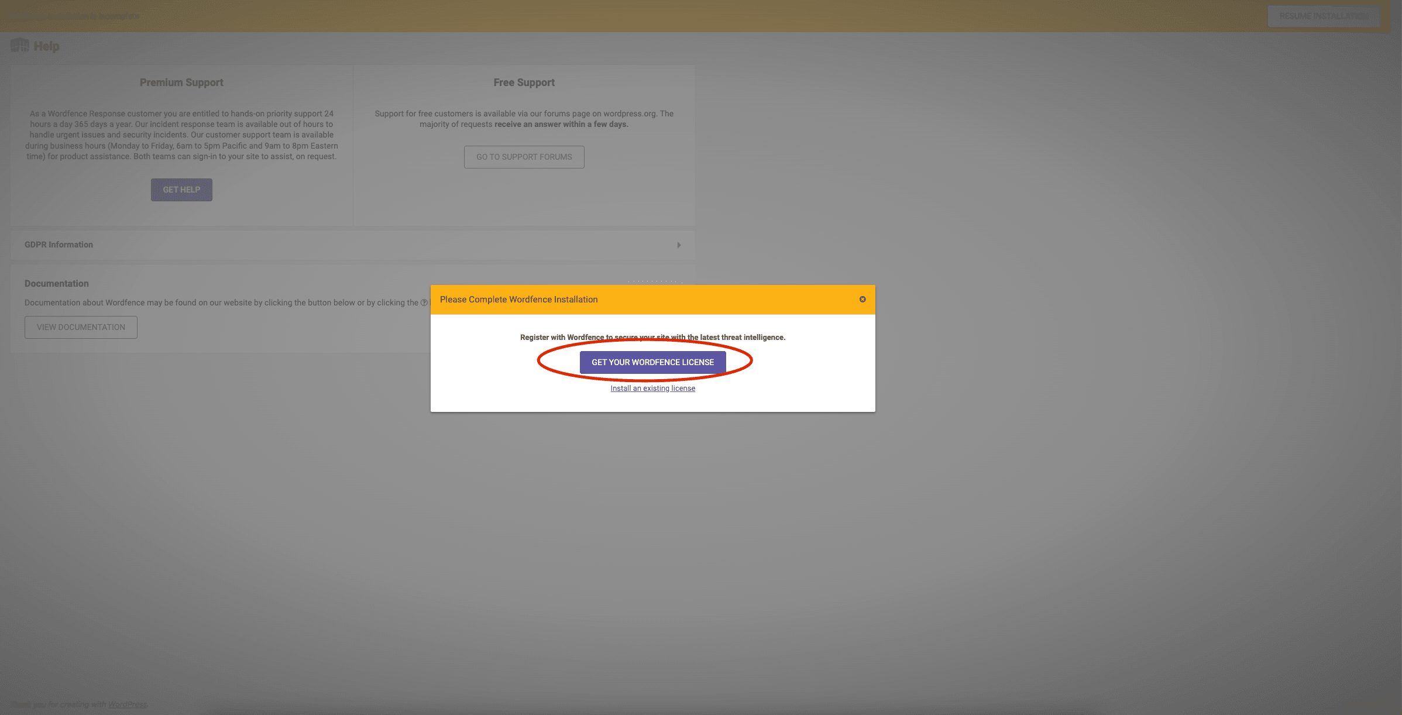Click the question mark help icon in Documentation
1402x715 pixels.
coord(424,302)
